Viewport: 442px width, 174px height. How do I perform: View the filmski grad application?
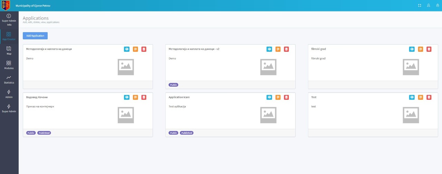point(412,49)
